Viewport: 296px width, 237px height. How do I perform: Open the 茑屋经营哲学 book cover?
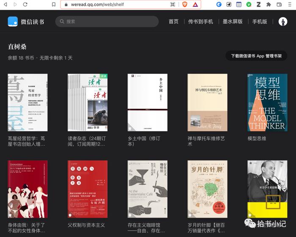27,102
